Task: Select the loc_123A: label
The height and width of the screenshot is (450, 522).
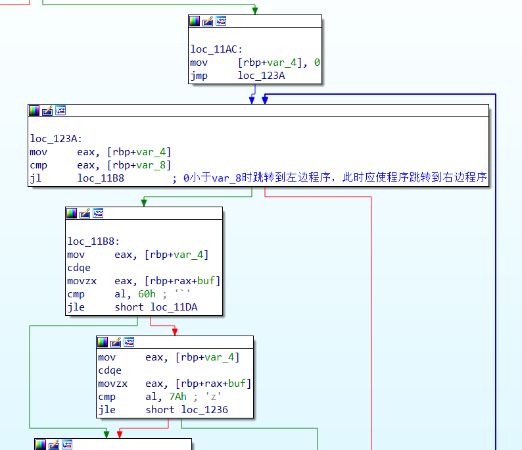Action: click(56, 139)
